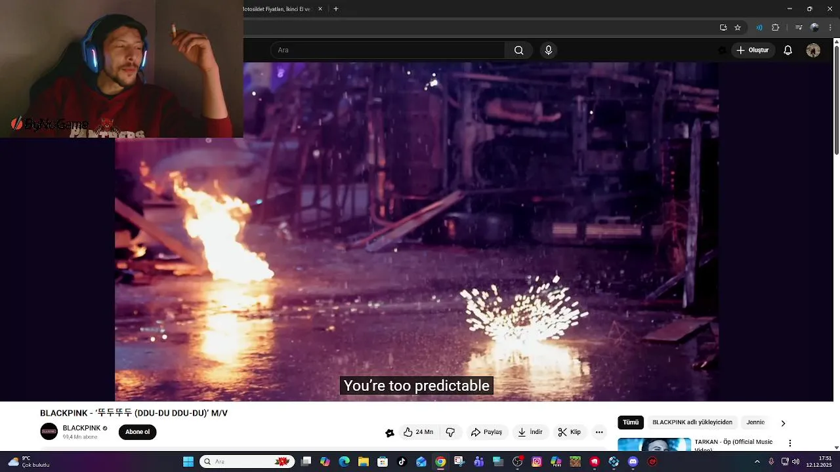
Task: Click the taskbar Ara search box
Action: (x=247, y=462)
